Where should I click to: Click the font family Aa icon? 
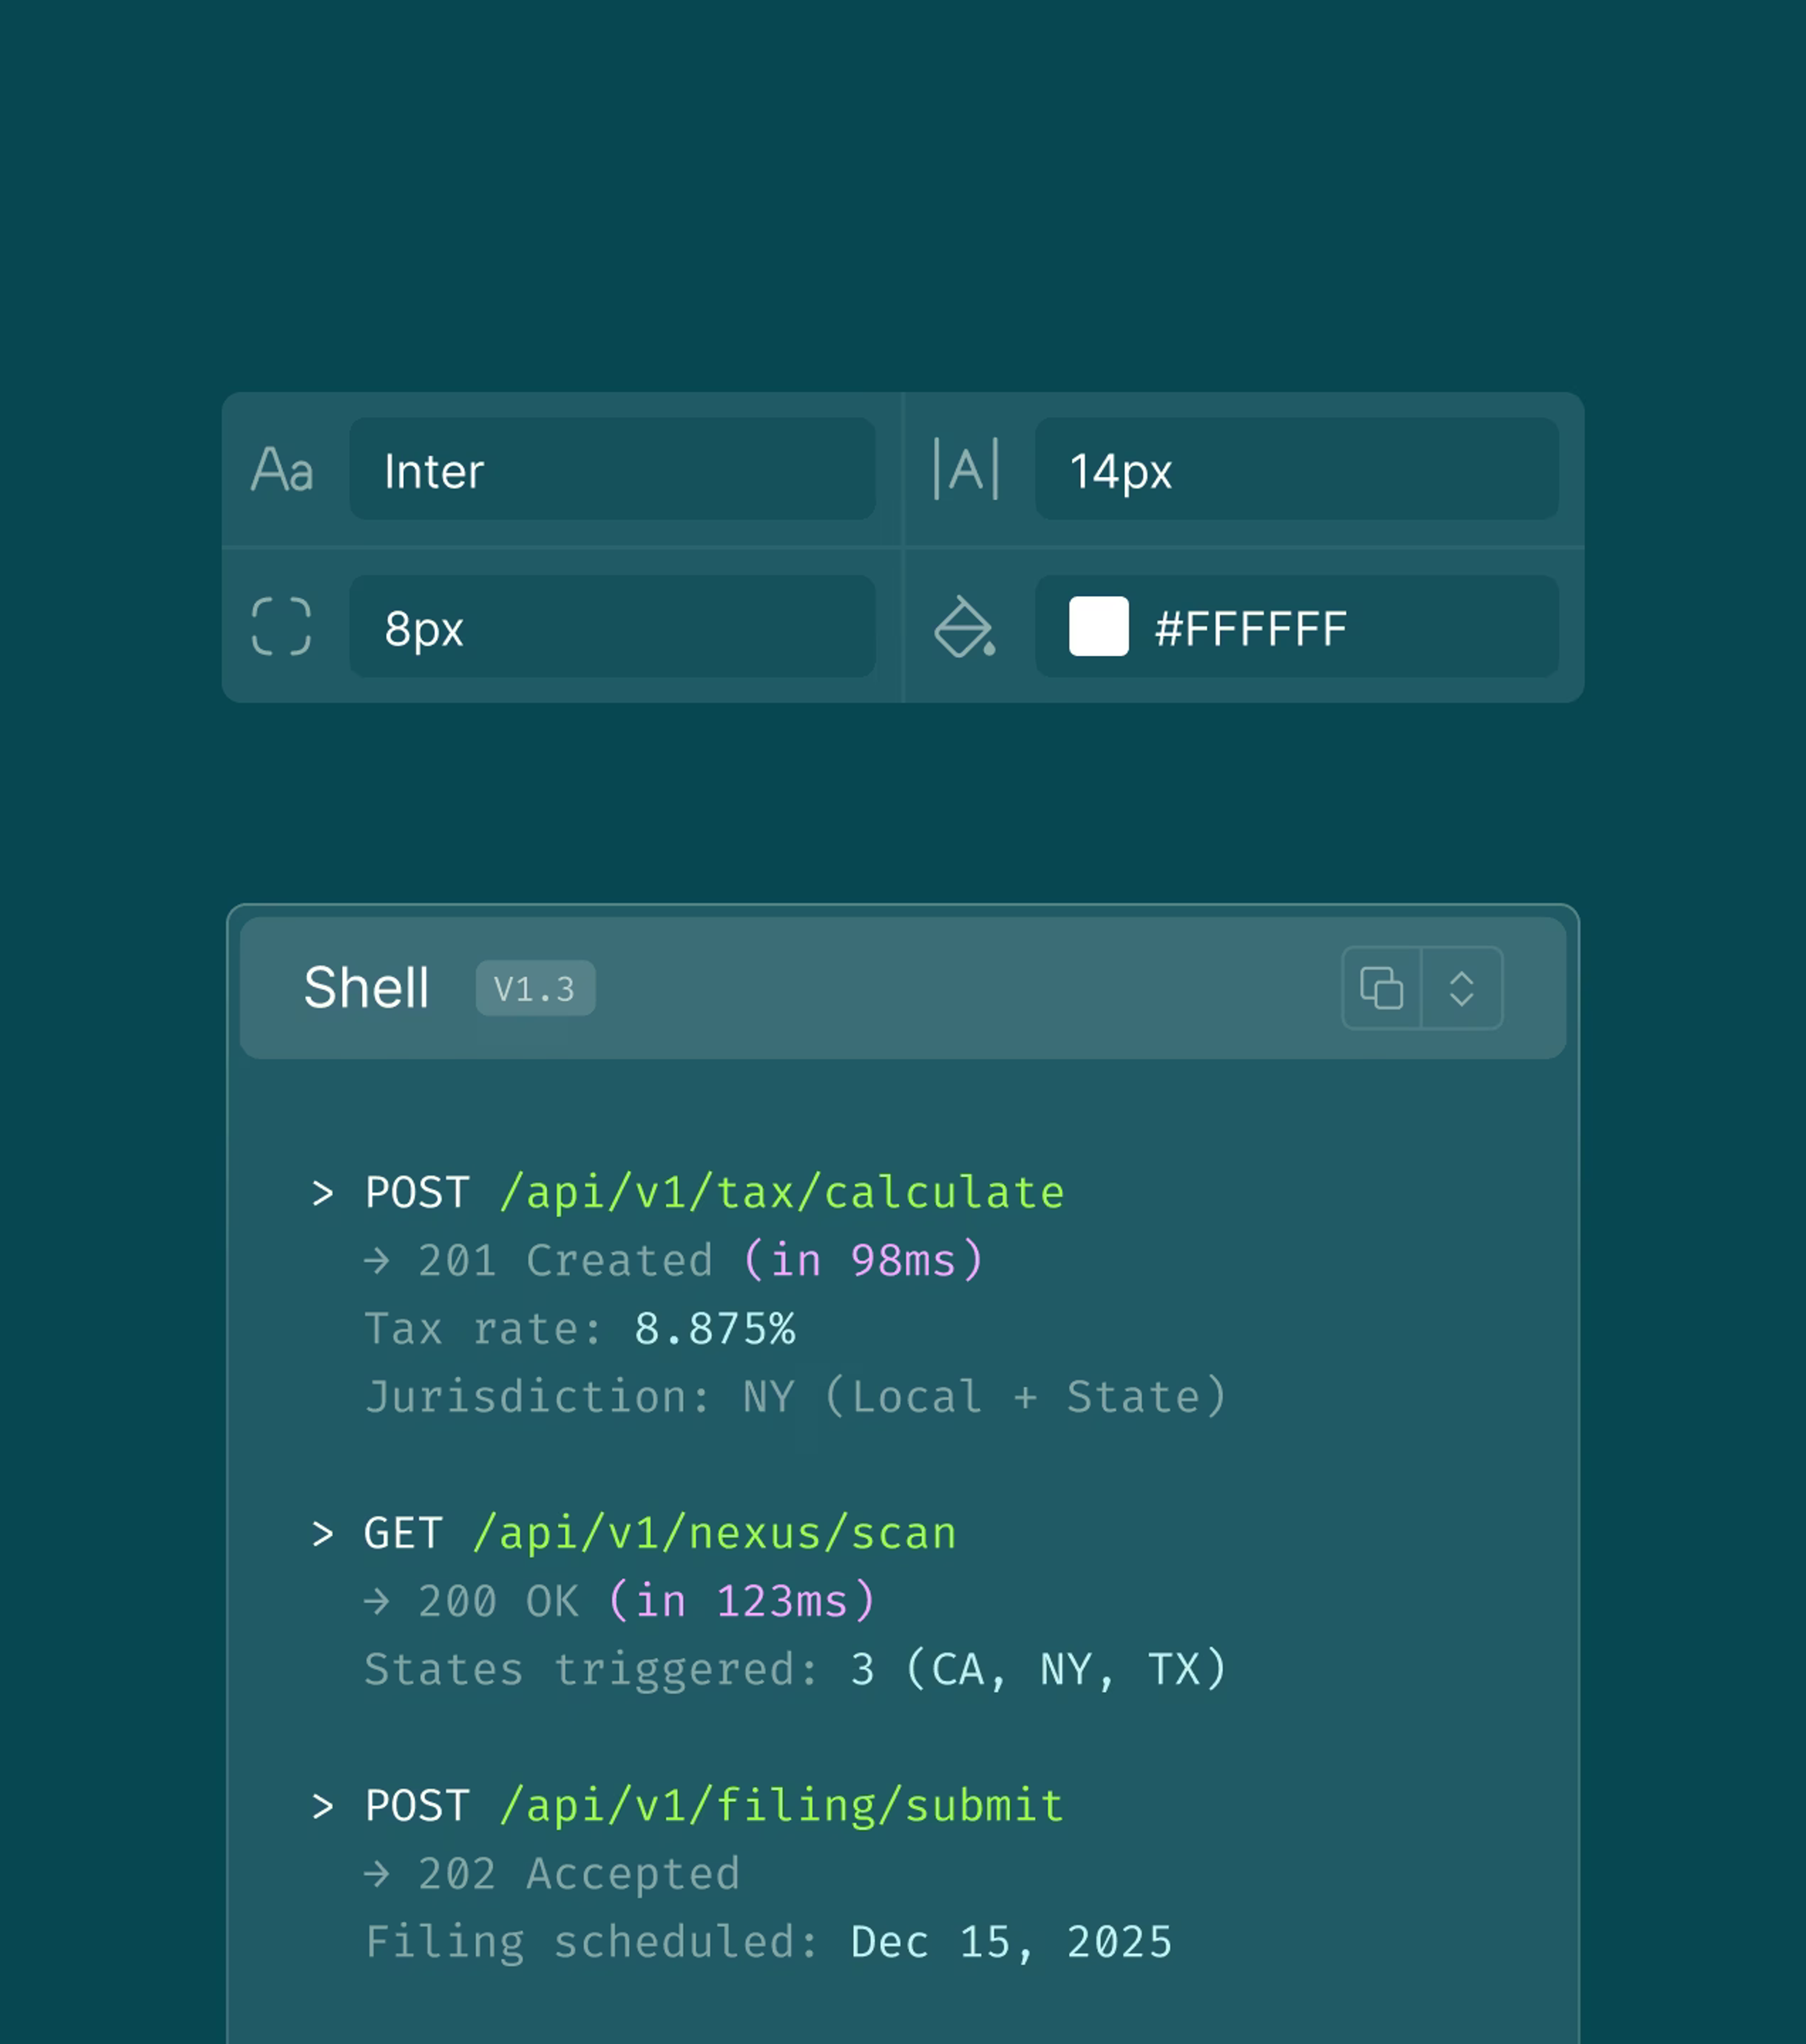tap(282, 470)
